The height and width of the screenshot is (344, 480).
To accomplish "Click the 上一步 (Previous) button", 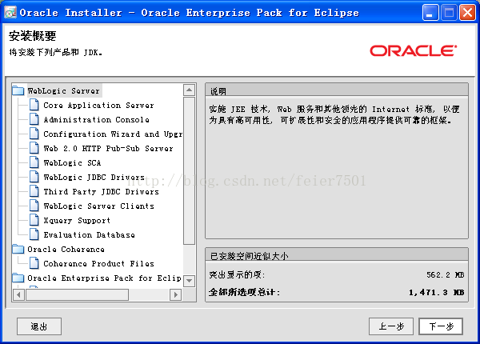I will (x=391, y=326).
